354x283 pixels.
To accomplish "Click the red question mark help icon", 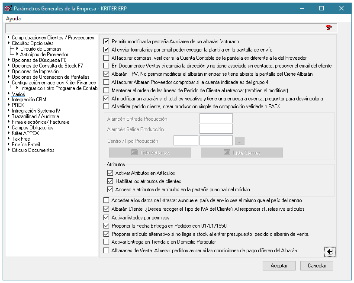I will (x=329, y=28).
